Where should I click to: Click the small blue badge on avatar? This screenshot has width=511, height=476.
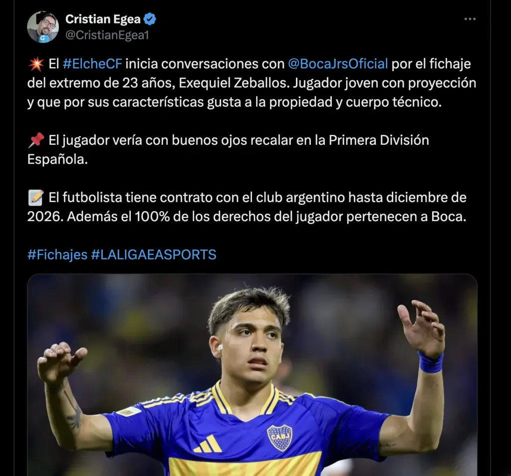tap(44, 38)
